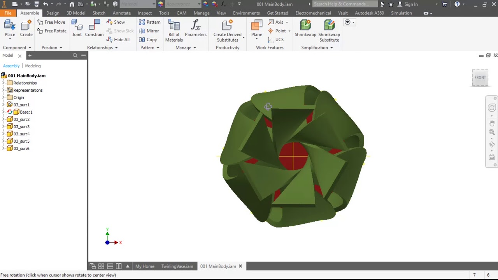
Task: Open Bill of Materials
Action: click(x=174, y=31)
